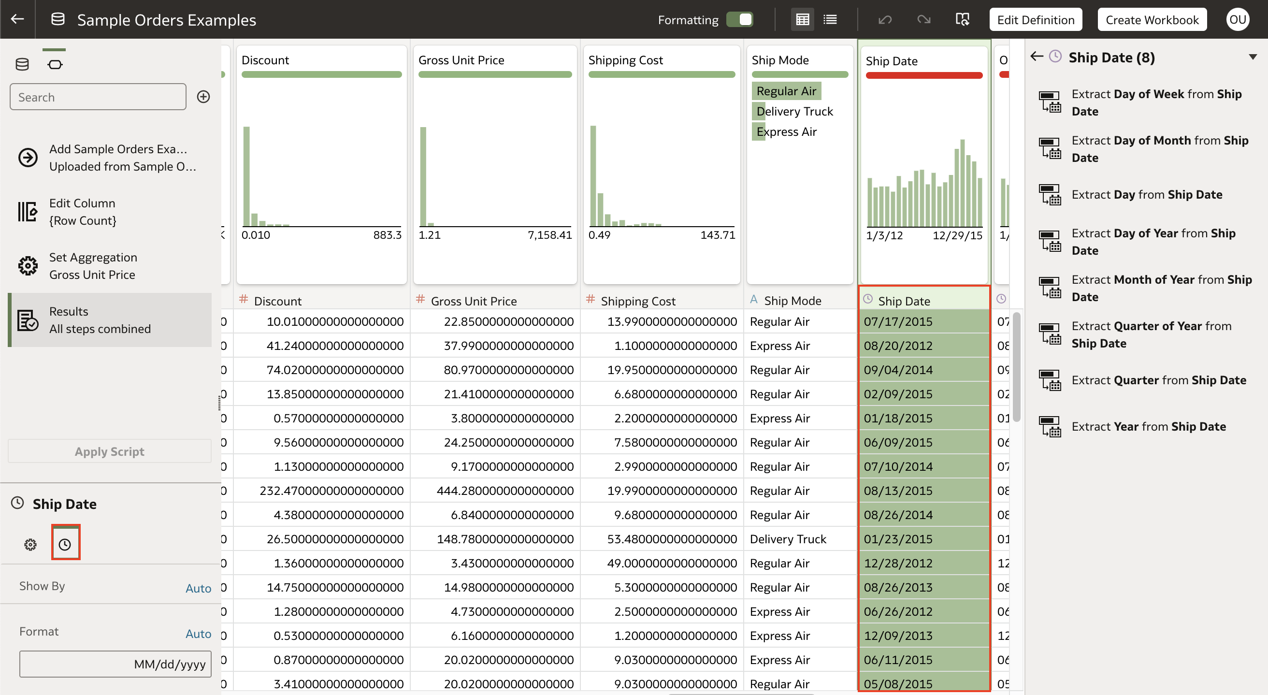This screenshot has width=1268, height=695.
Task: Open Ship Date general settings gear
Action: 30,544
